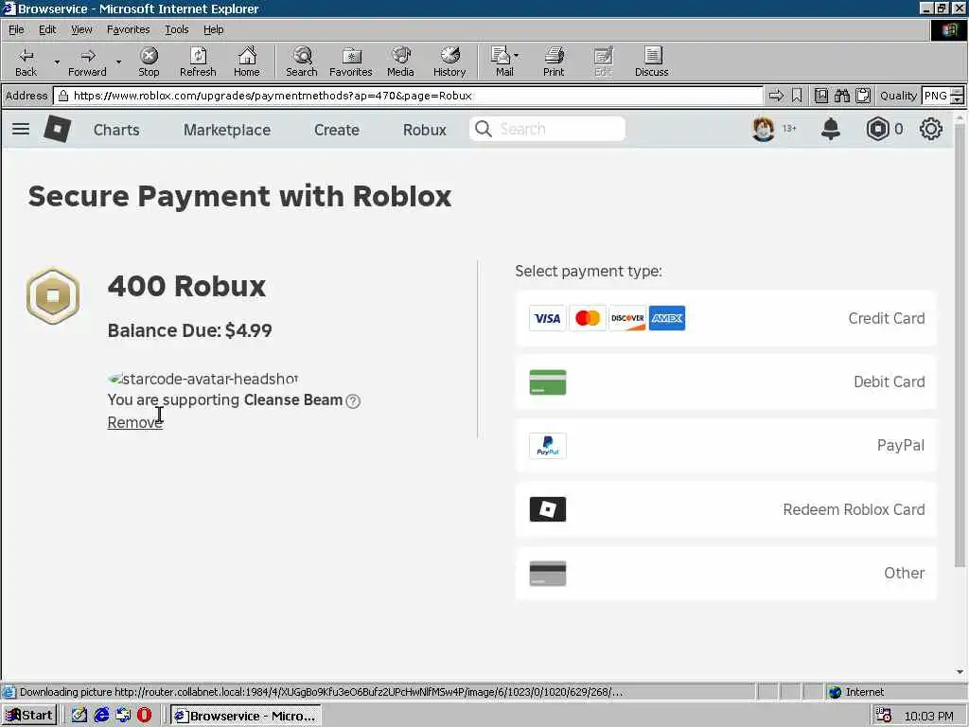The width and height of the screenshot is (969, 727).
Task: Show the History pane
Action: click(x=449, y=62)
